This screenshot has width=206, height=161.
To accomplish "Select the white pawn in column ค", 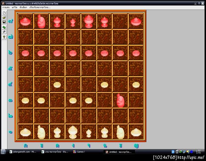I will (x=57, y=85).
